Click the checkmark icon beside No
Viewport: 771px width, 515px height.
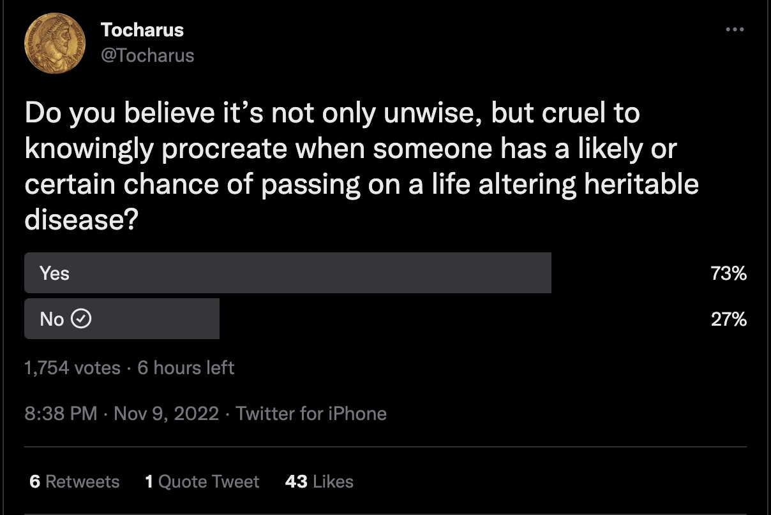point(81,319)
